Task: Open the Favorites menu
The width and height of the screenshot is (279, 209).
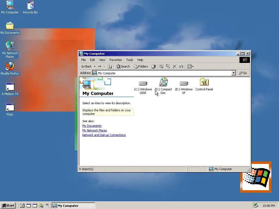Action: [x=116, y=60]
